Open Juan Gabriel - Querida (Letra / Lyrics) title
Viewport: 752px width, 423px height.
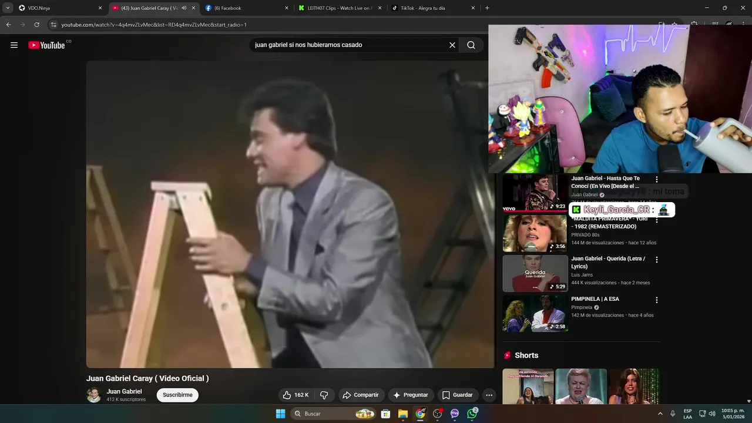(x=608, y=263)
